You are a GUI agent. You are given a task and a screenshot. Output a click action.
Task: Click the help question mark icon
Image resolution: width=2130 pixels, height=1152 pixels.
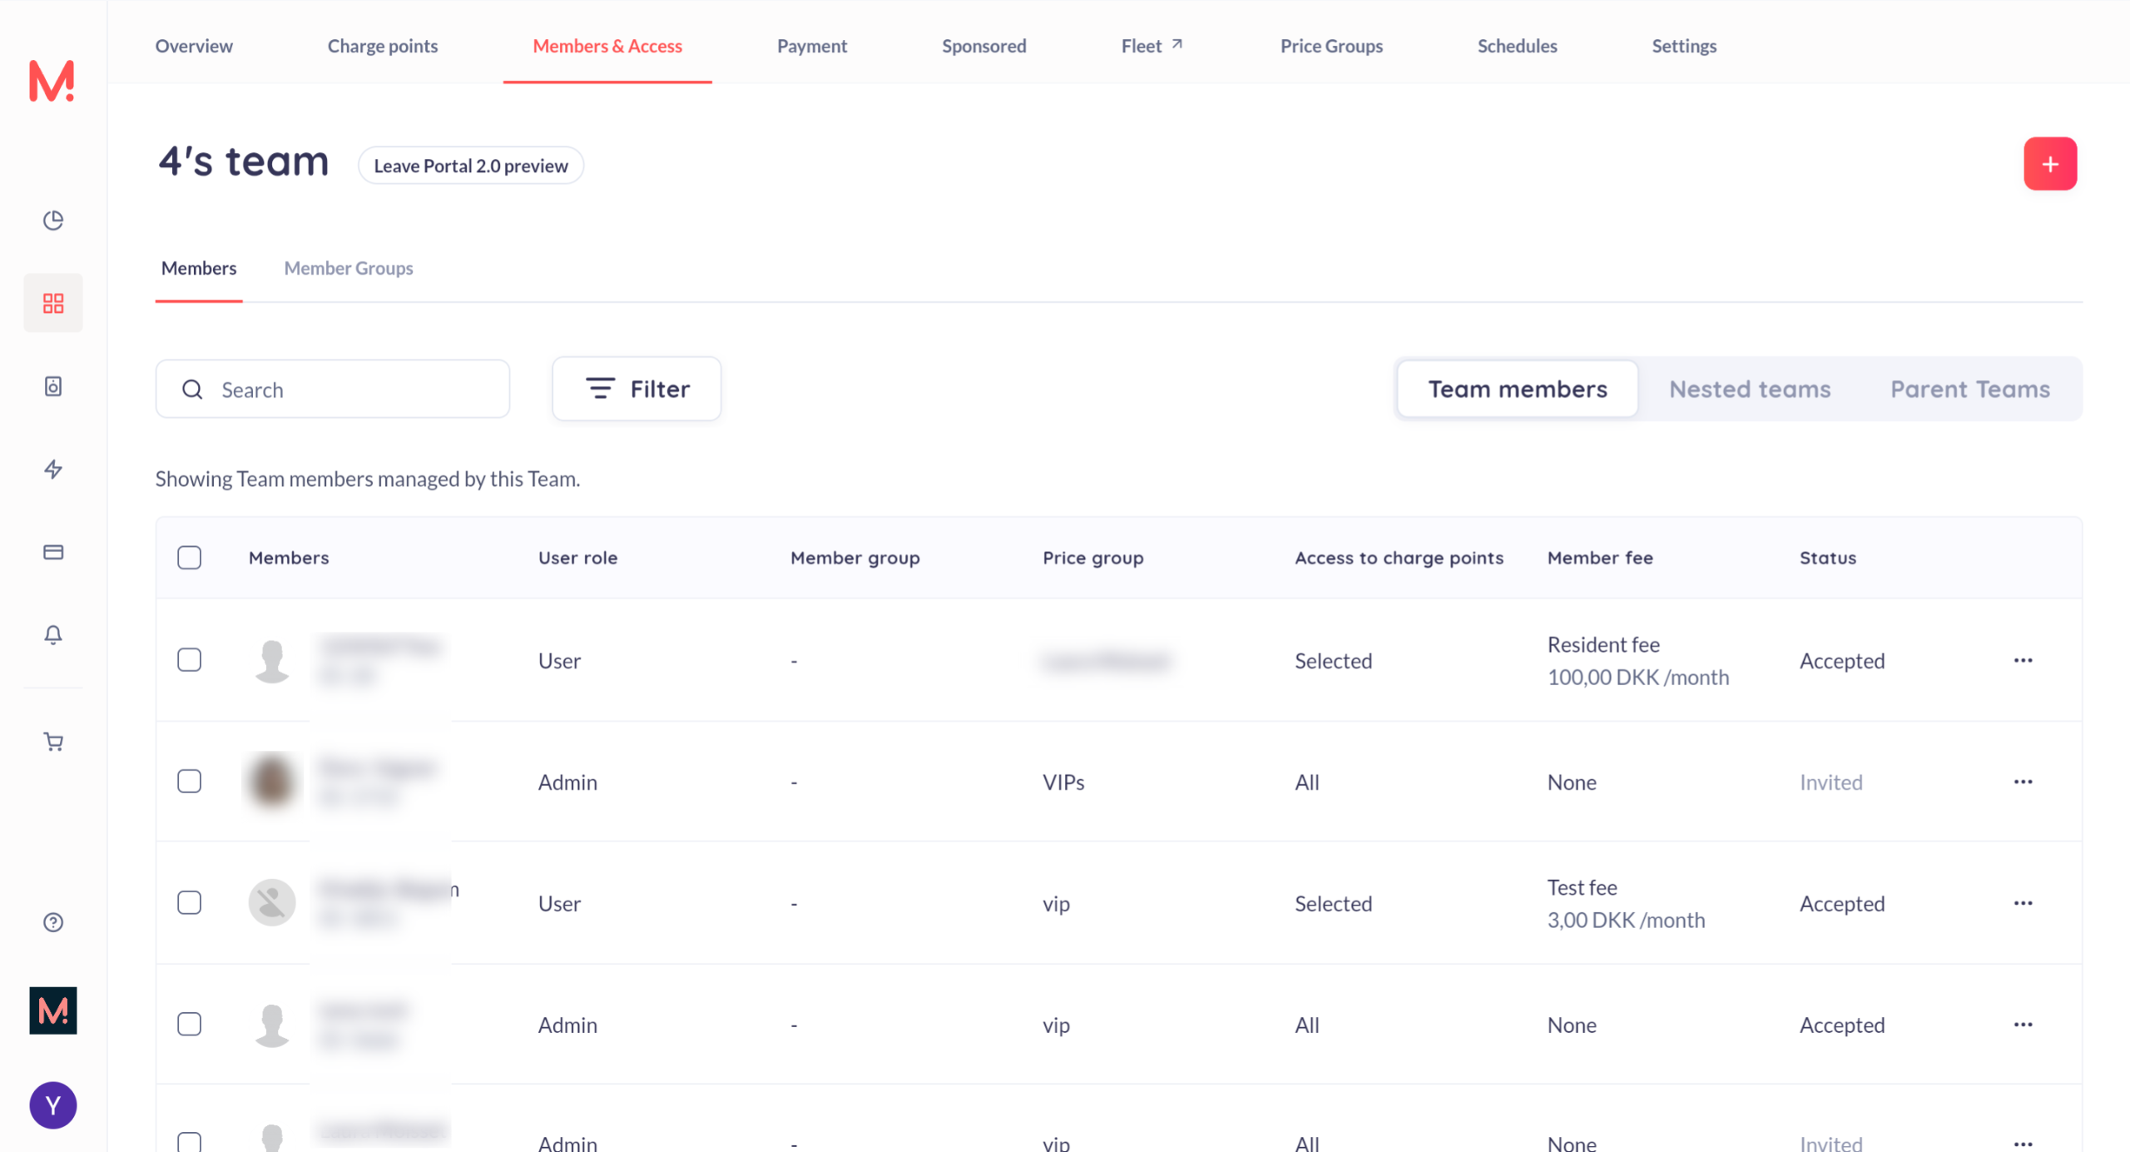click(53, 922)
